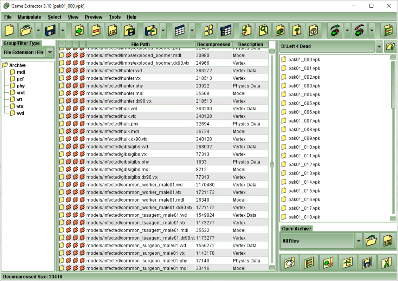Add resources using the green plus icon
The image size is (398, 281).
pos(79,31)
